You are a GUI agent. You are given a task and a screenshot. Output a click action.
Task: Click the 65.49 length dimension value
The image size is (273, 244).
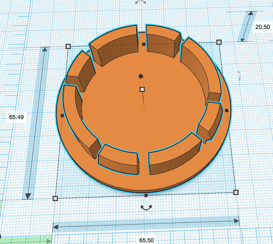[x=17, y=117]
